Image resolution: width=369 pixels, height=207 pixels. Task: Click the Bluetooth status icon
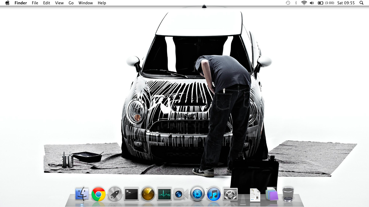click(296, 3)
